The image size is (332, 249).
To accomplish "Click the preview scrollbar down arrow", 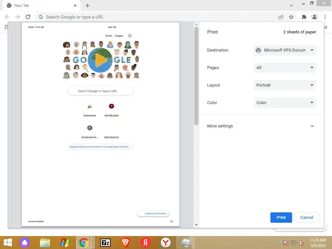I will (x=196, y=225).
